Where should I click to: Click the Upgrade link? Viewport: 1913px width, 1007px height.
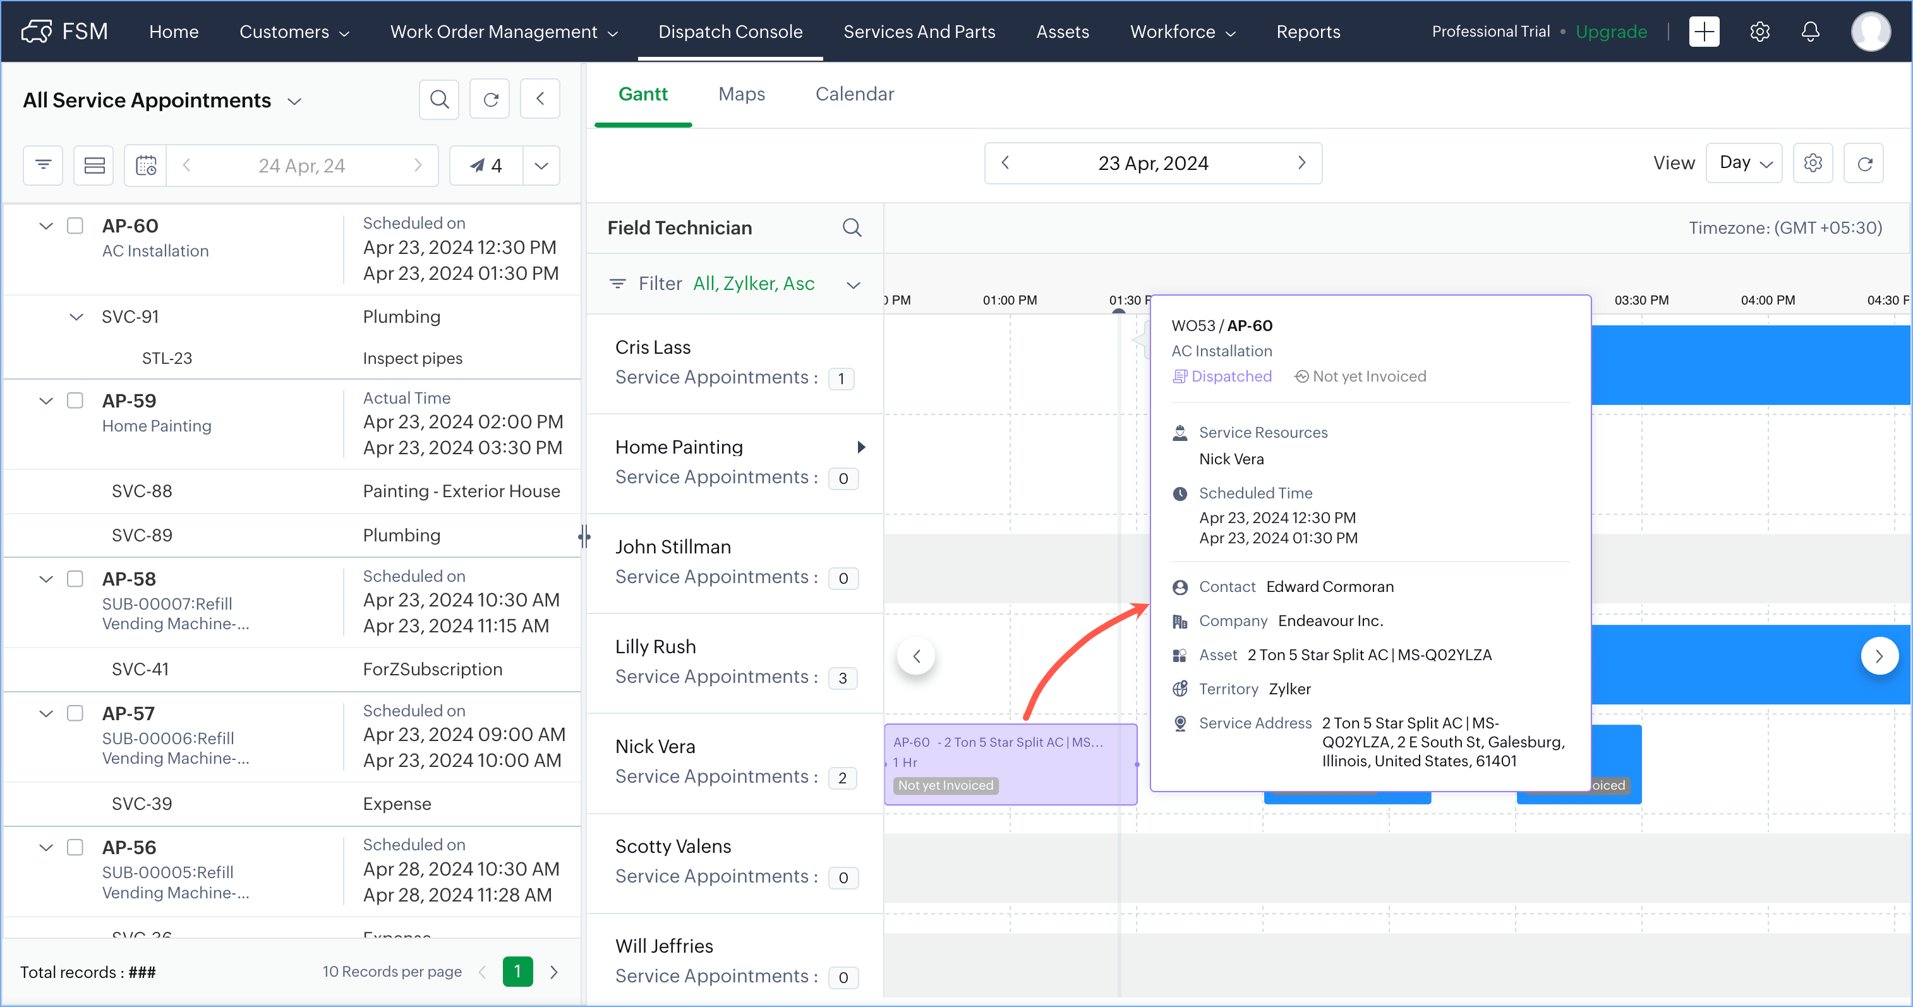(x=1611, y=32)
